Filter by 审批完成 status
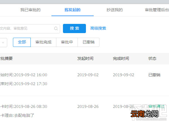The image size is (169, 122). (43, 42)
